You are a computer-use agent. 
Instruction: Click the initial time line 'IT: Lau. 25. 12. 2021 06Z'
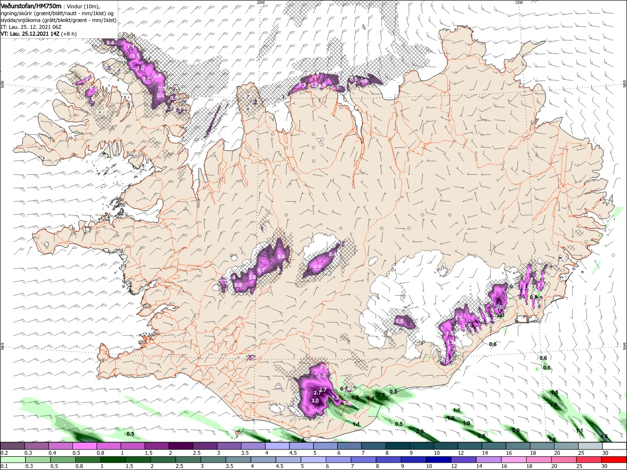pyautogui.click(x=30, y=27)
